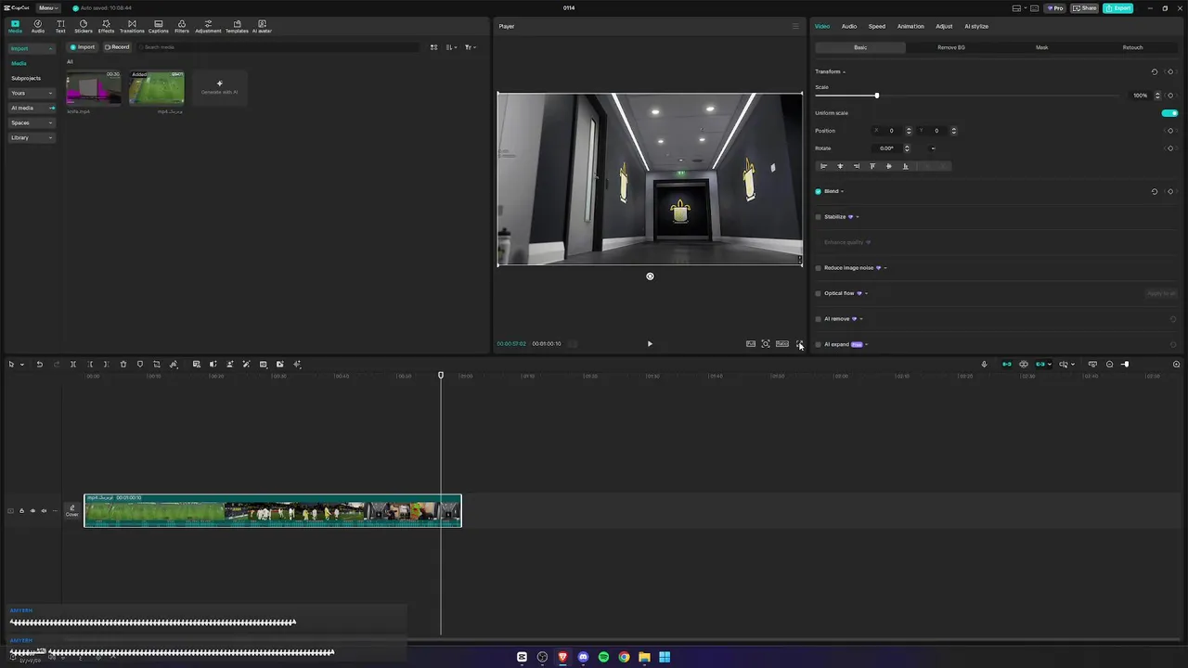Click the align top icon in Transform
The height and width of the screenshot is (668, 1188).
(x=872, y=166)
